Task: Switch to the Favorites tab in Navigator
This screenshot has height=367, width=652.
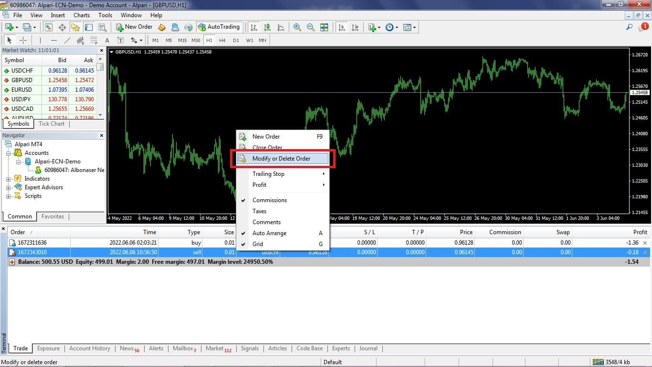Action: [x=53, y=216]
